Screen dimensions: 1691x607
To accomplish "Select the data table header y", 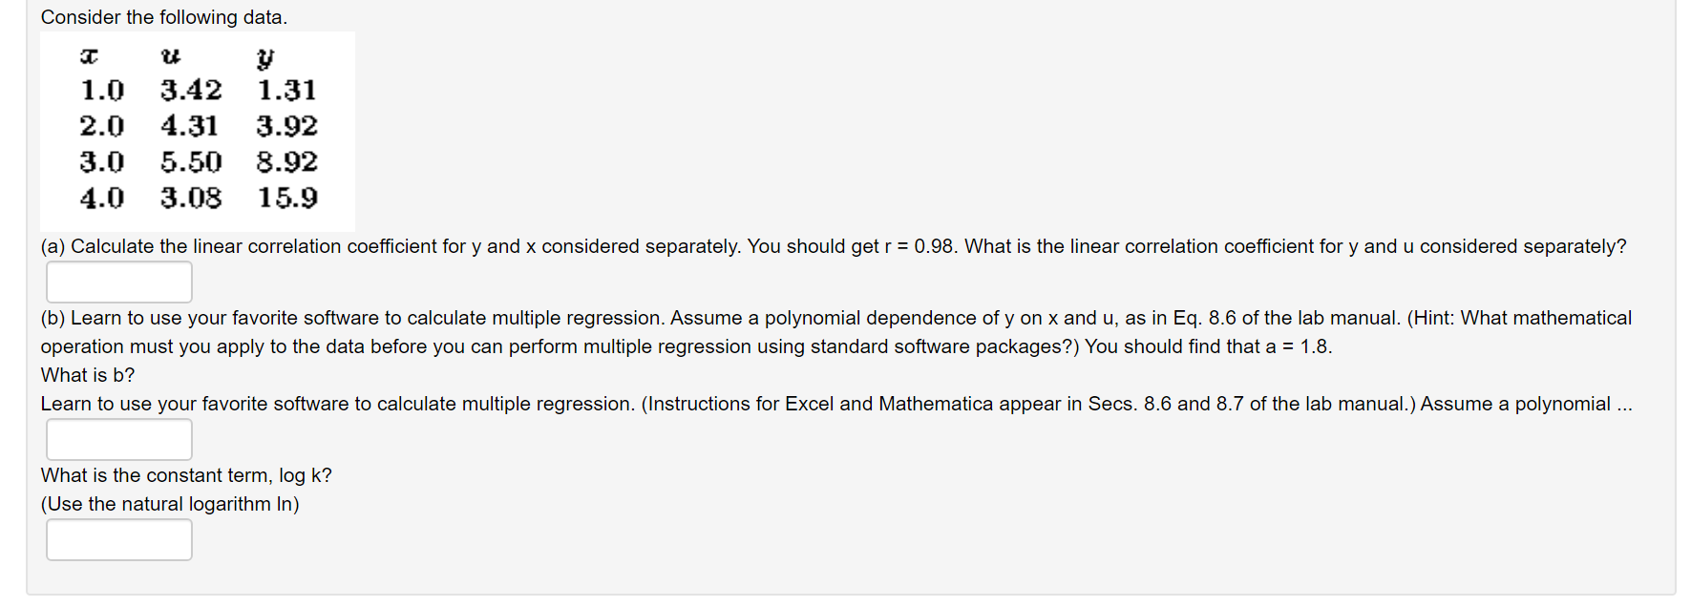I will pos(264,59).
